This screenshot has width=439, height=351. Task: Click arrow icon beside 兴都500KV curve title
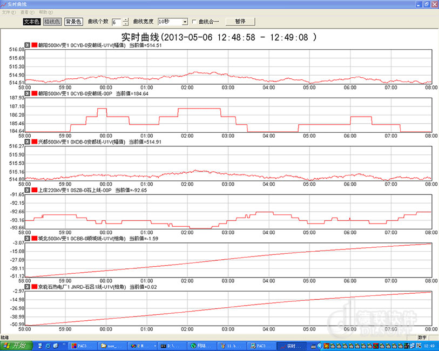pos(28,142)
